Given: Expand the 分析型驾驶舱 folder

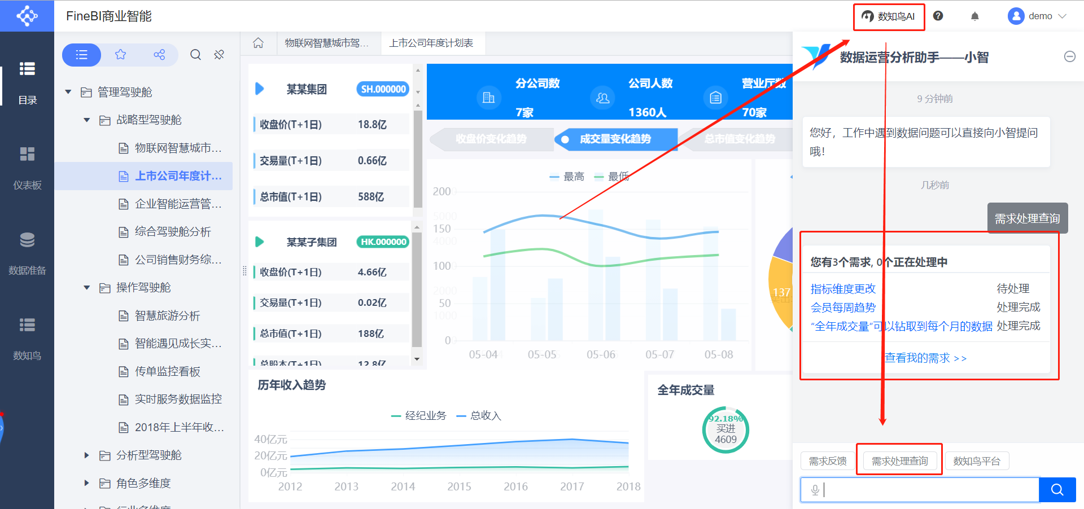Looking at the screenshot, I should click(x=86, y=455).
